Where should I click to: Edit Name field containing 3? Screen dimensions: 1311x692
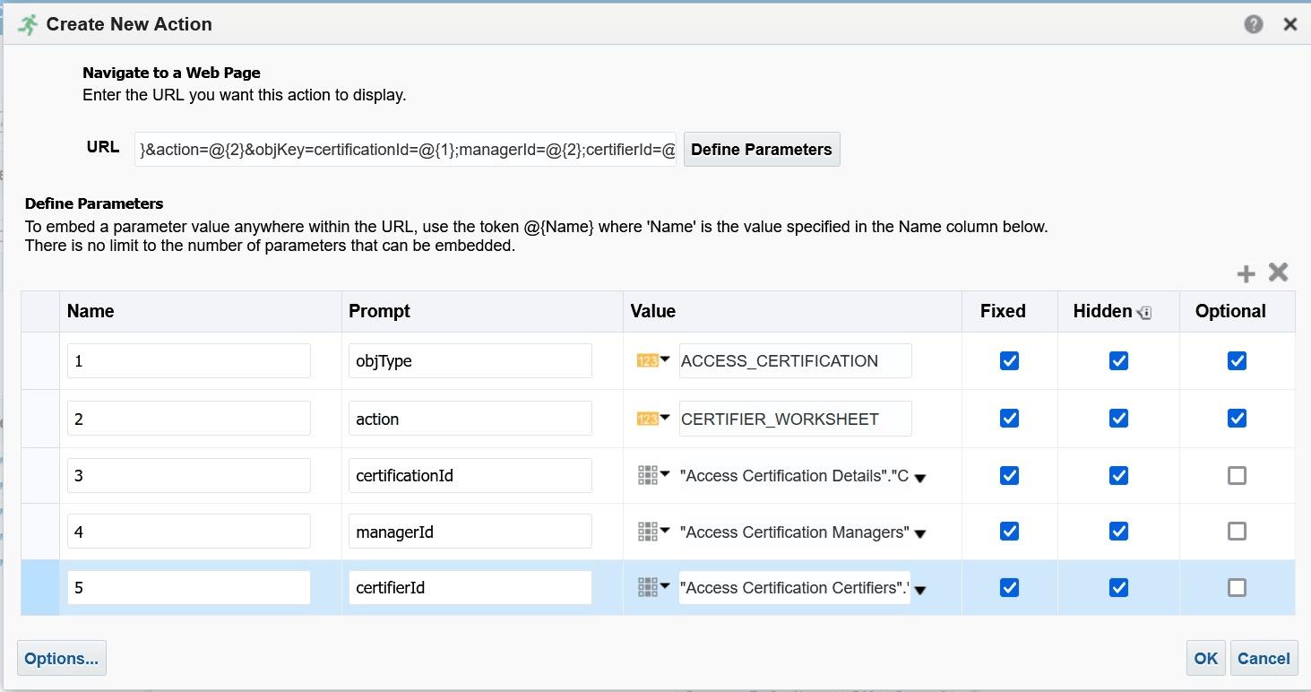(x=189, y=475)
